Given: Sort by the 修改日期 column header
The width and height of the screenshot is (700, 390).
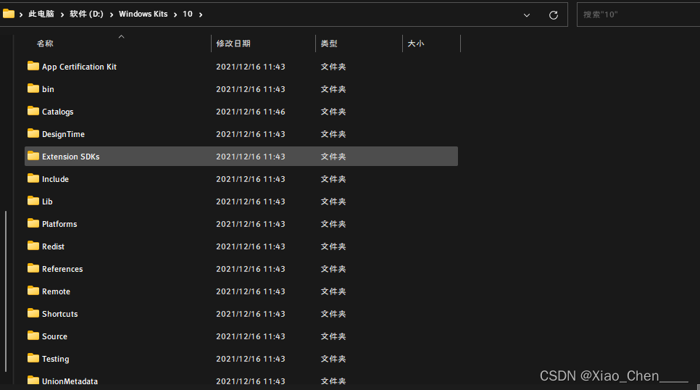Looking at the screenshot, I should coord(233,43).
